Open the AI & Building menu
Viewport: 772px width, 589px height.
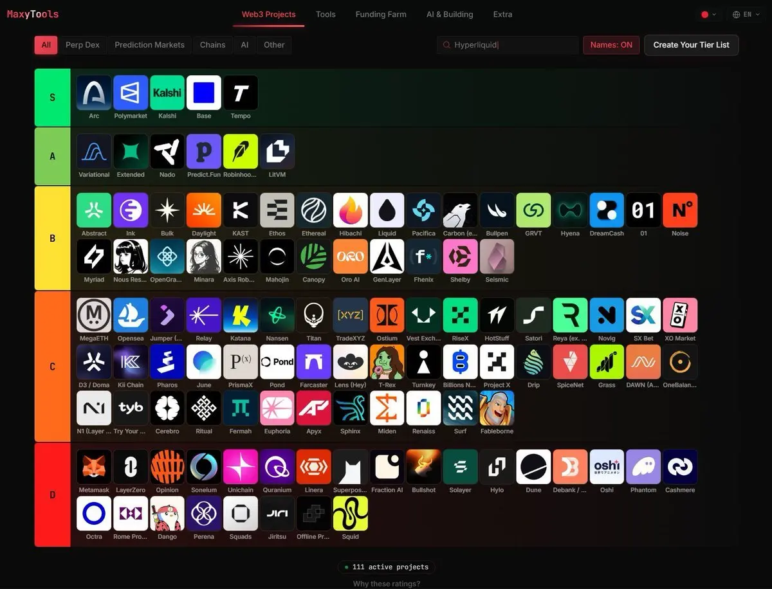[450, 14]
